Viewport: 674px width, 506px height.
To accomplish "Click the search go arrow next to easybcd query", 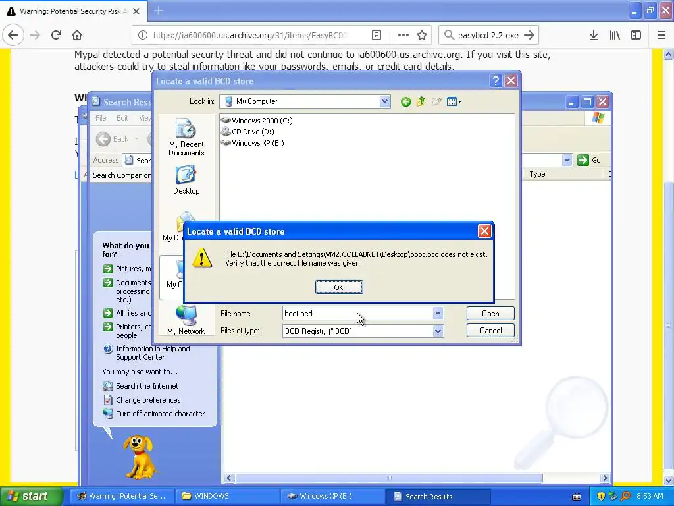I will coord(529,35).
